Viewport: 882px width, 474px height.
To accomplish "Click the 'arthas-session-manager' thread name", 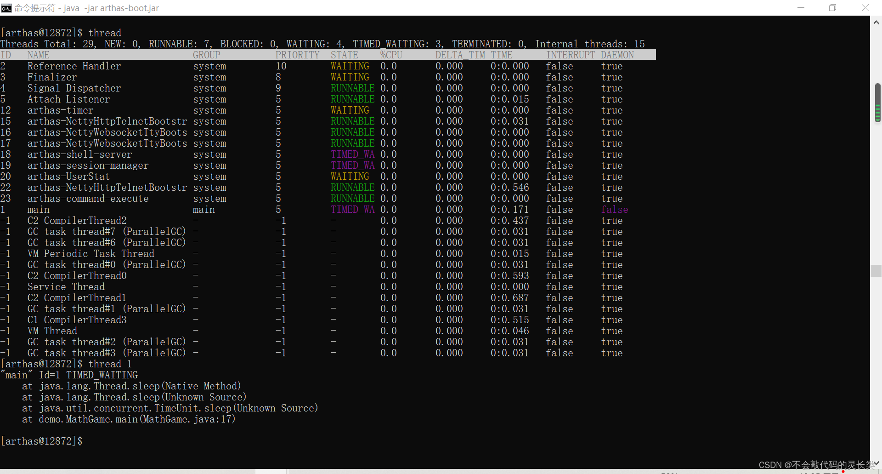I will point(88,166).
